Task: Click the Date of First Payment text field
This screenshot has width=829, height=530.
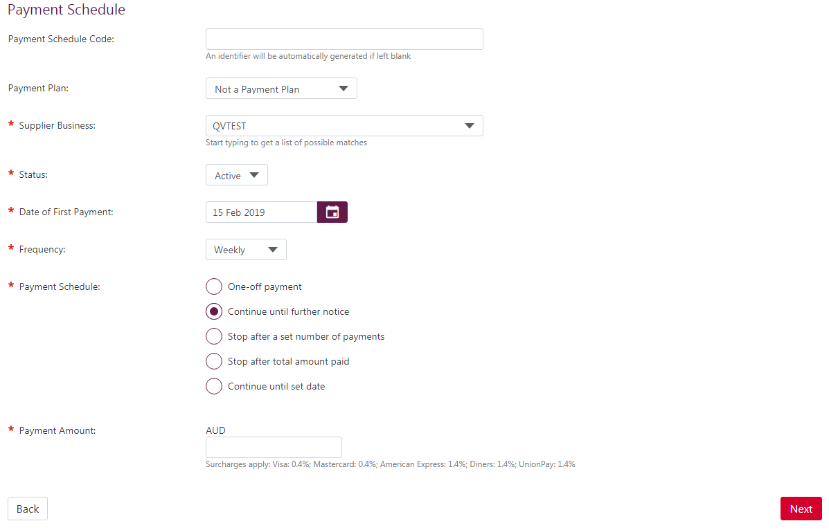Action: (x=261, y=212)
